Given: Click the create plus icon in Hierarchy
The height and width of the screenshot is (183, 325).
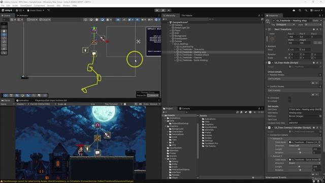Looking at the screenshot, I should [x=164, y=19].
